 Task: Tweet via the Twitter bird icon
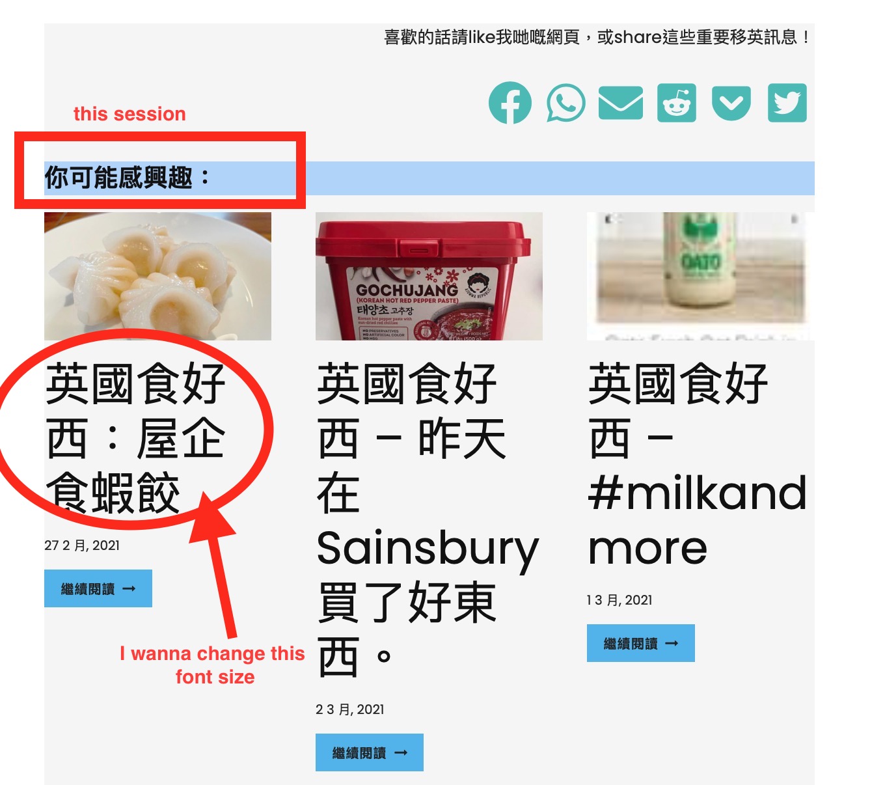click(x=787, y=103)
